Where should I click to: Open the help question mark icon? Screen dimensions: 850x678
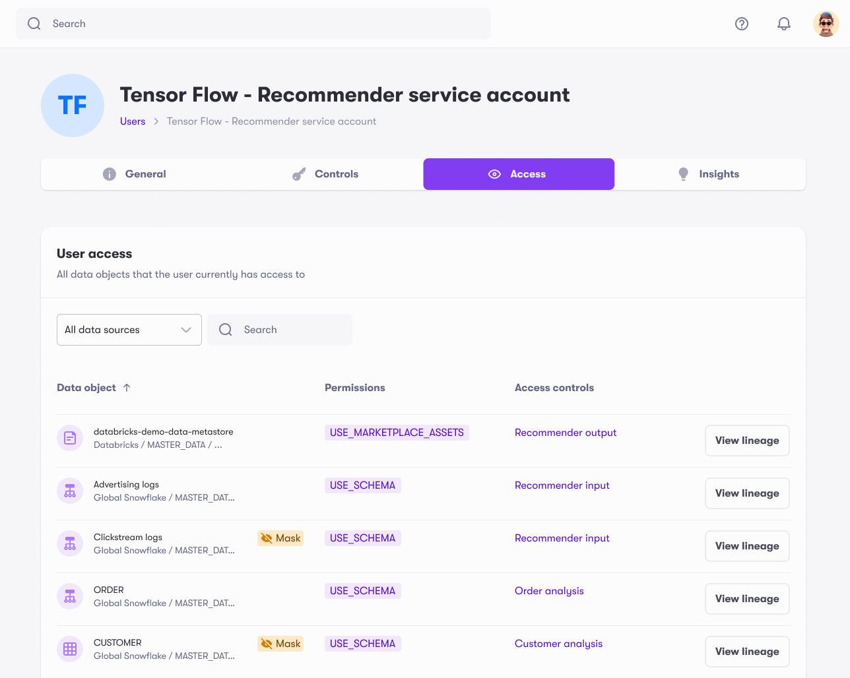pyautogui.click(x=742, y=23)
